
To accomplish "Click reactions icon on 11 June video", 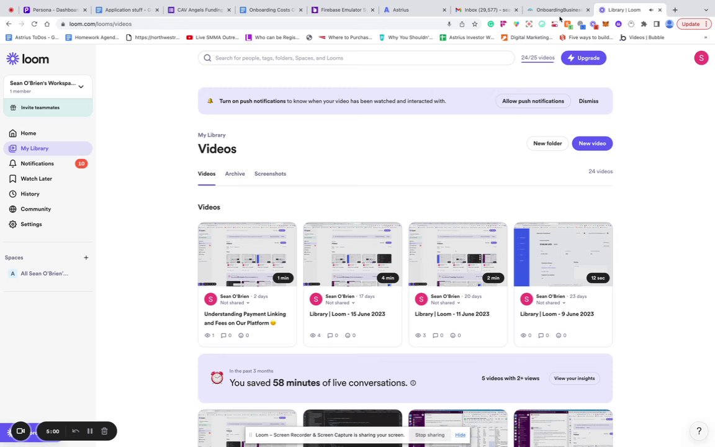I will click(x=456, y=335).
